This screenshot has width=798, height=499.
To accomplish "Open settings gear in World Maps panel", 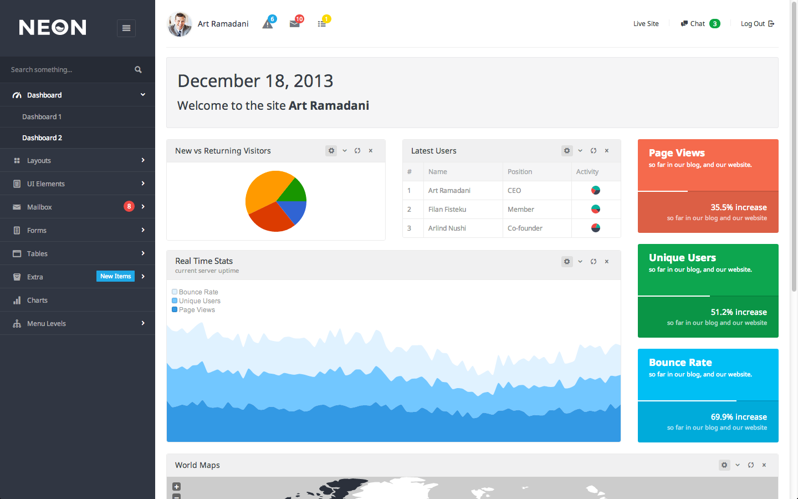I will 724,465.
